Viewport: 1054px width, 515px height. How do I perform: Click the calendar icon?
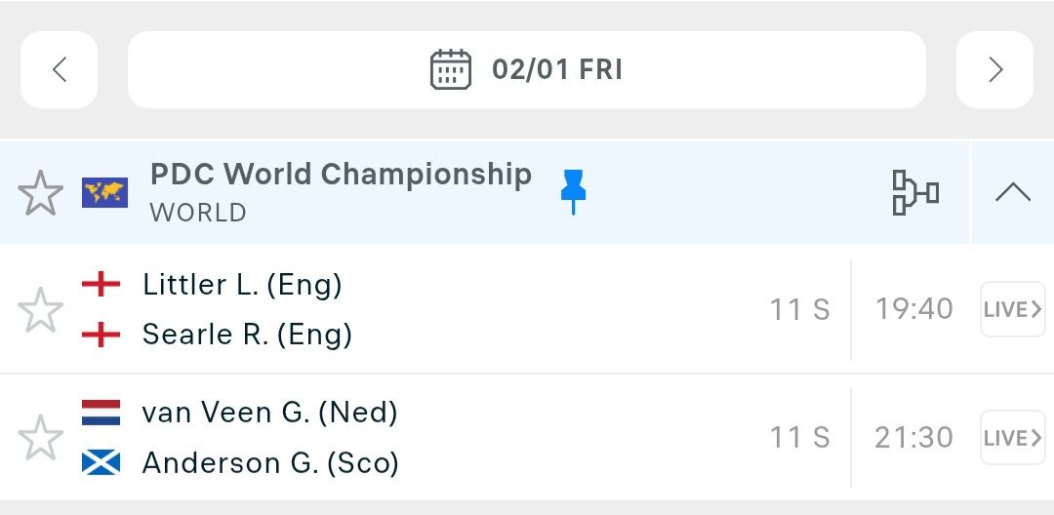point(451,69)
